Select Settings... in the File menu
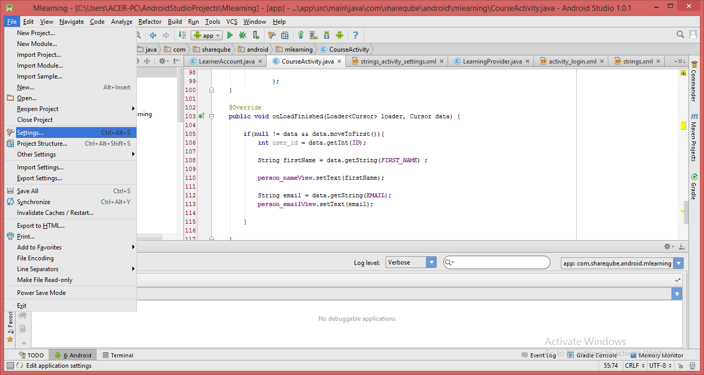Image resolution: width=704 pixels, height=375 pixels. coord(30,133)
